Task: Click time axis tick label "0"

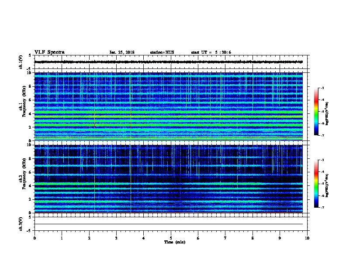Action: tap(35, 238)
